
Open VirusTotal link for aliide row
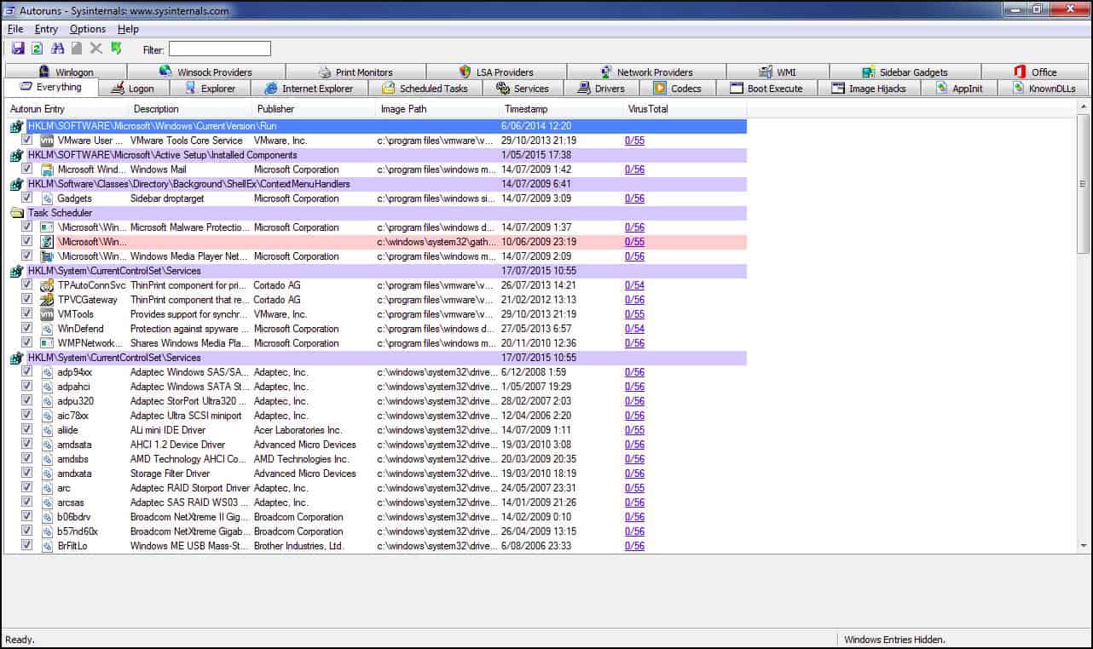634,430
